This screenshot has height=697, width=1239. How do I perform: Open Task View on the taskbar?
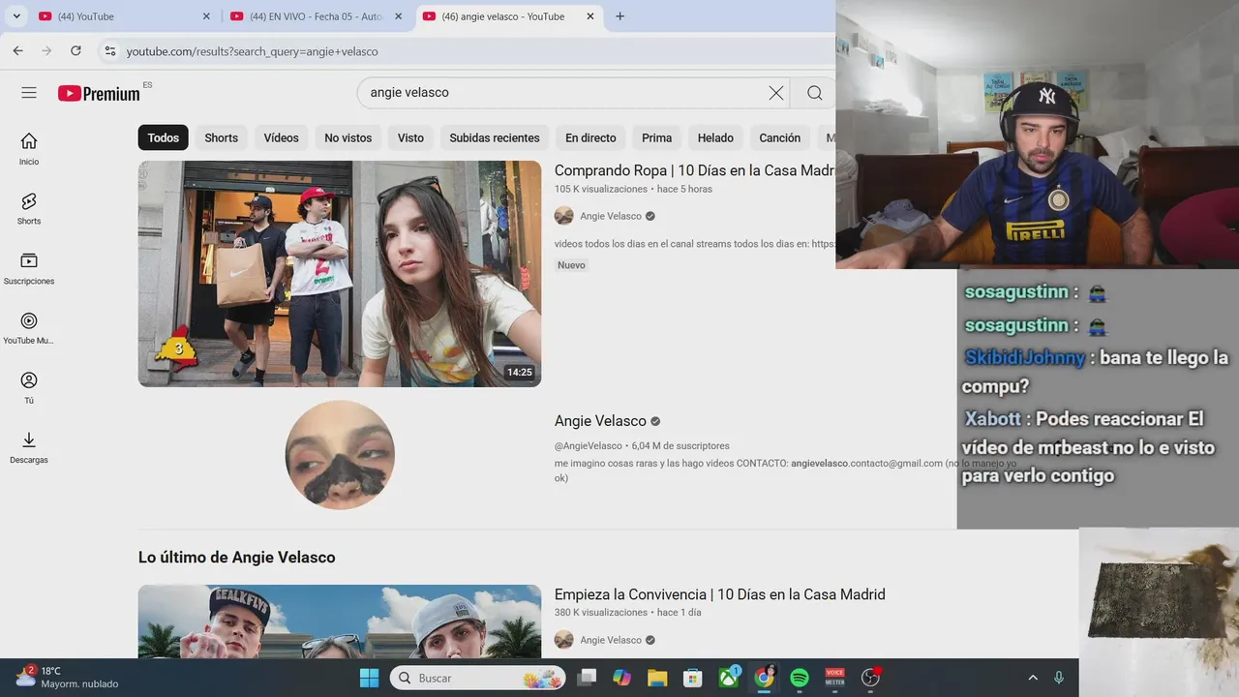coord(587,678)
